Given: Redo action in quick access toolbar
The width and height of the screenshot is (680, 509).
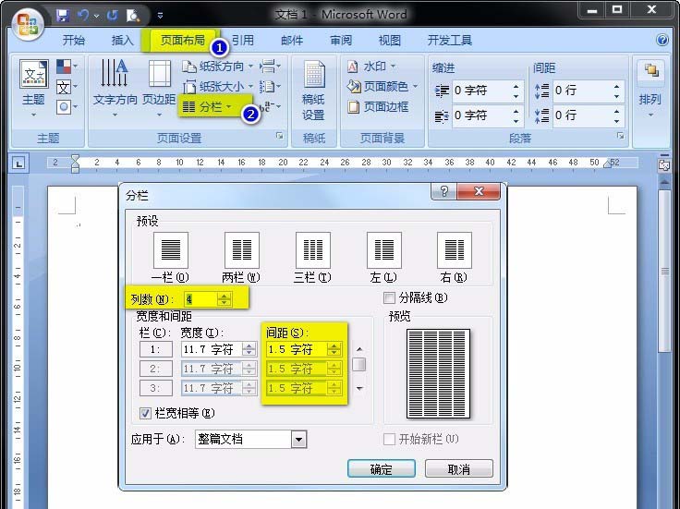Looking at the screenshot, I should tap(113, 17).
